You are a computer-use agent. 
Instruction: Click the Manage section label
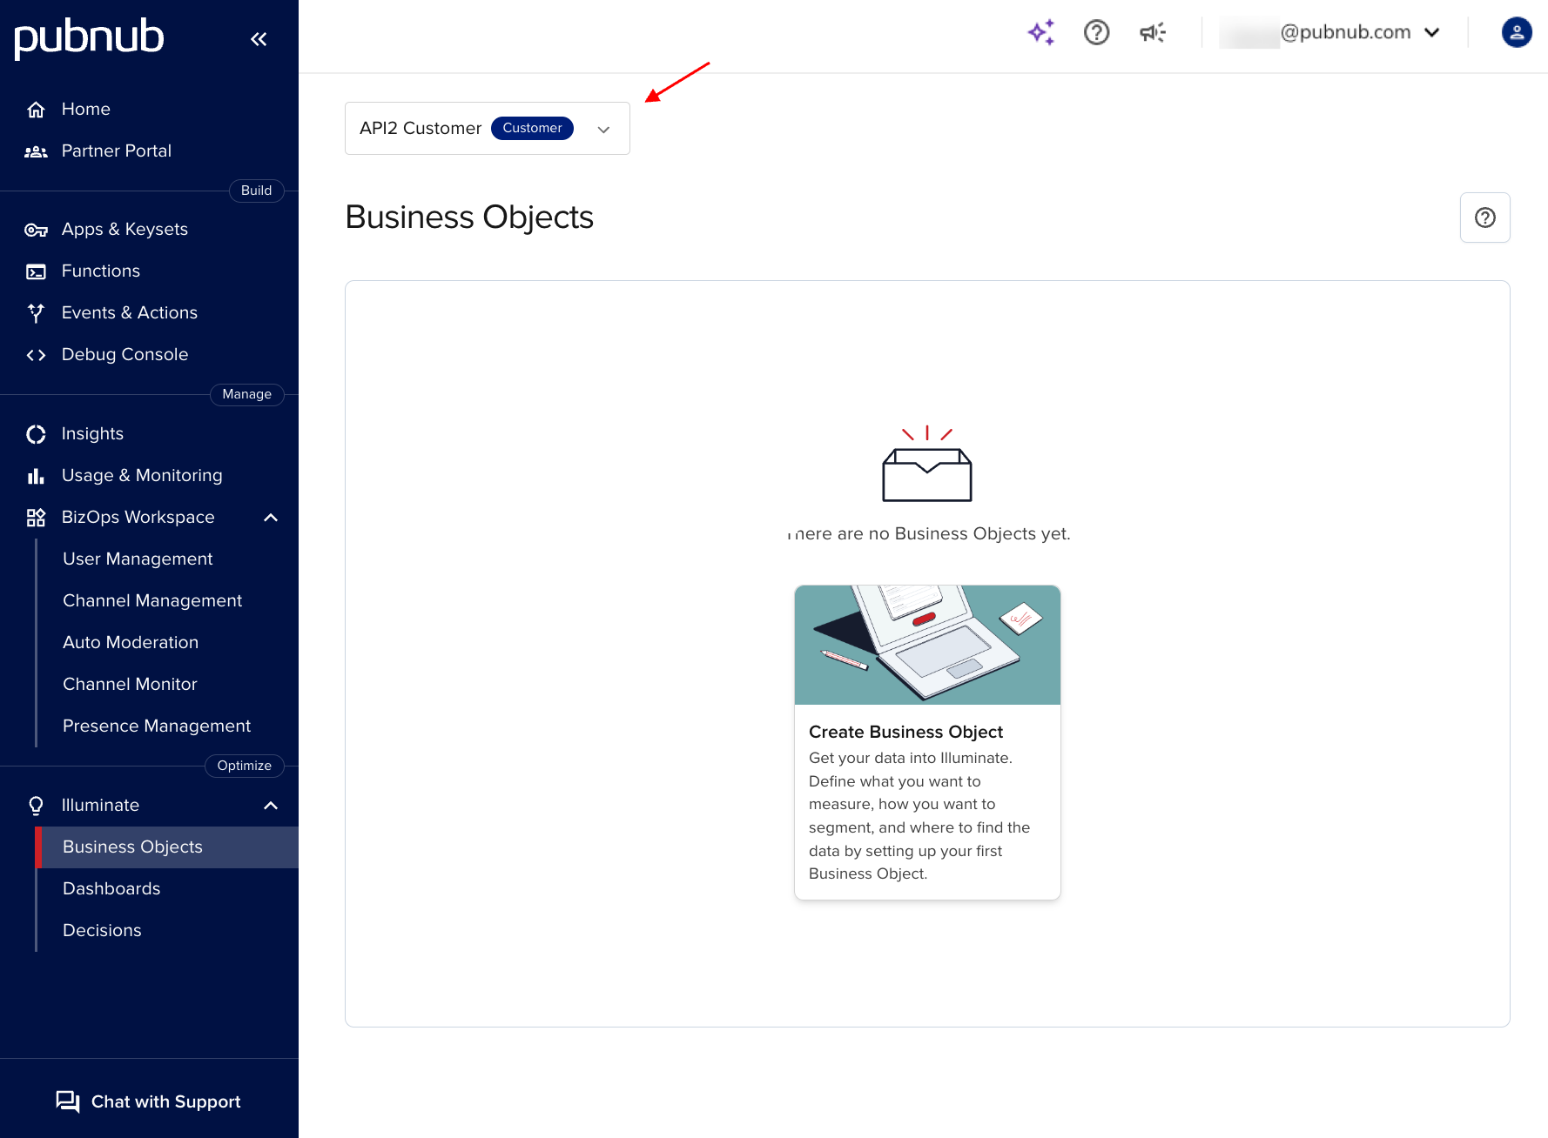pos(246,394)
